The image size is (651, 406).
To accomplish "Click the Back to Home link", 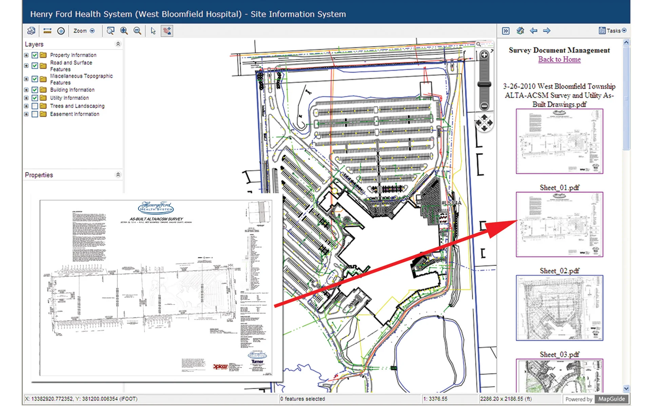I will click(x=559, y=60).
